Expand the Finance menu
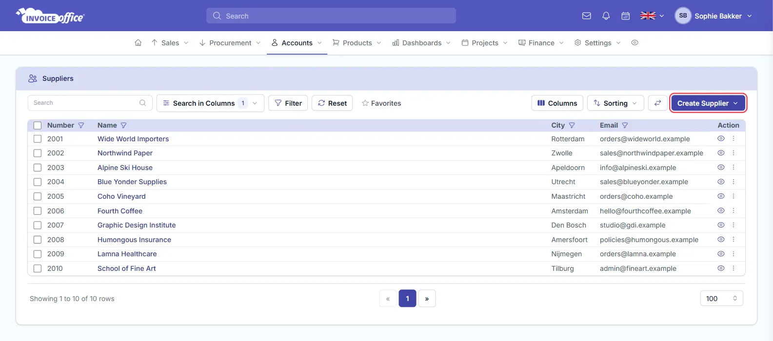Screen dimensions: 773x341 click(541, 43)
